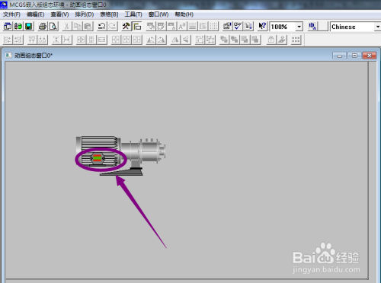Print using the printer icon
This screenshot has height=283, width=381.
tap(43, 26)
